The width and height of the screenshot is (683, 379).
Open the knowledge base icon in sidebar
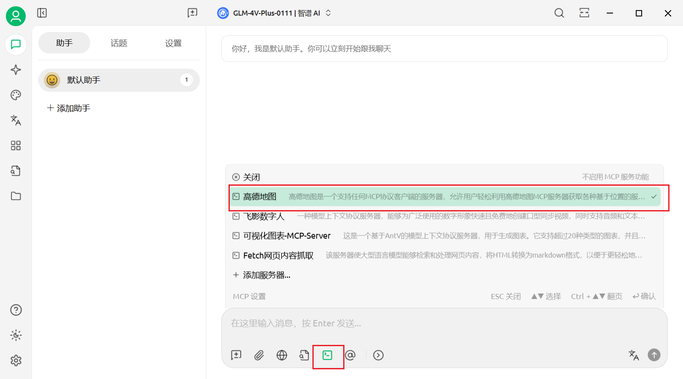[x=16, y=171]
